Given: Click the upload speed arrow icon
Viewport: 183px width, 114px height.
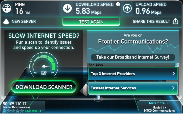Looking at the screenshot, I should click(127, 8).
